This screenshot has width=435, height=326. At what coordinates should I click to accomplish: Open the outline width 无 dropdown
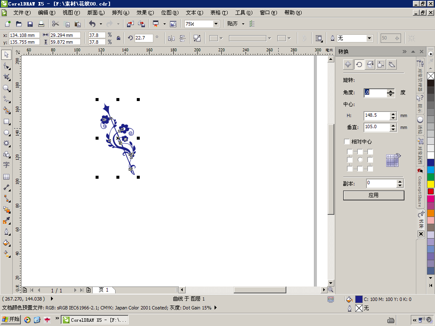click(x=369, y=38)
